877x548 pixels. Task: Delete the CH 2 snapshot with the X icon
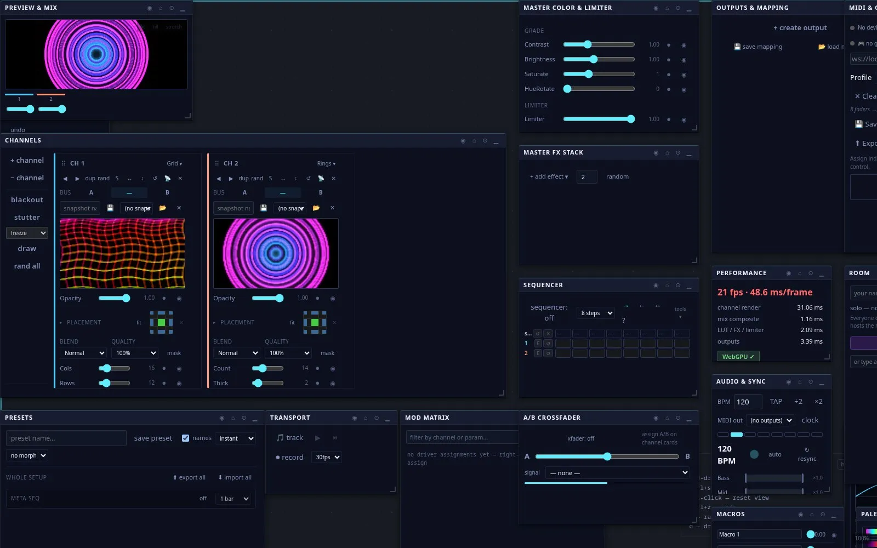pos(333,208)
